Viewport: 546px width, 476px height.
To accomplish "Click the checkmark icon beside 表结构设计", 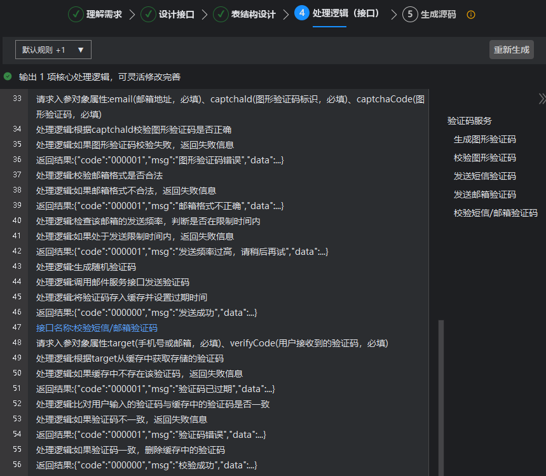I will click(x=221, y=14).
